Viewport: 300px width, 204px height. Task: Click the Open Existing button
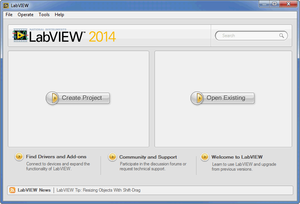222,98
